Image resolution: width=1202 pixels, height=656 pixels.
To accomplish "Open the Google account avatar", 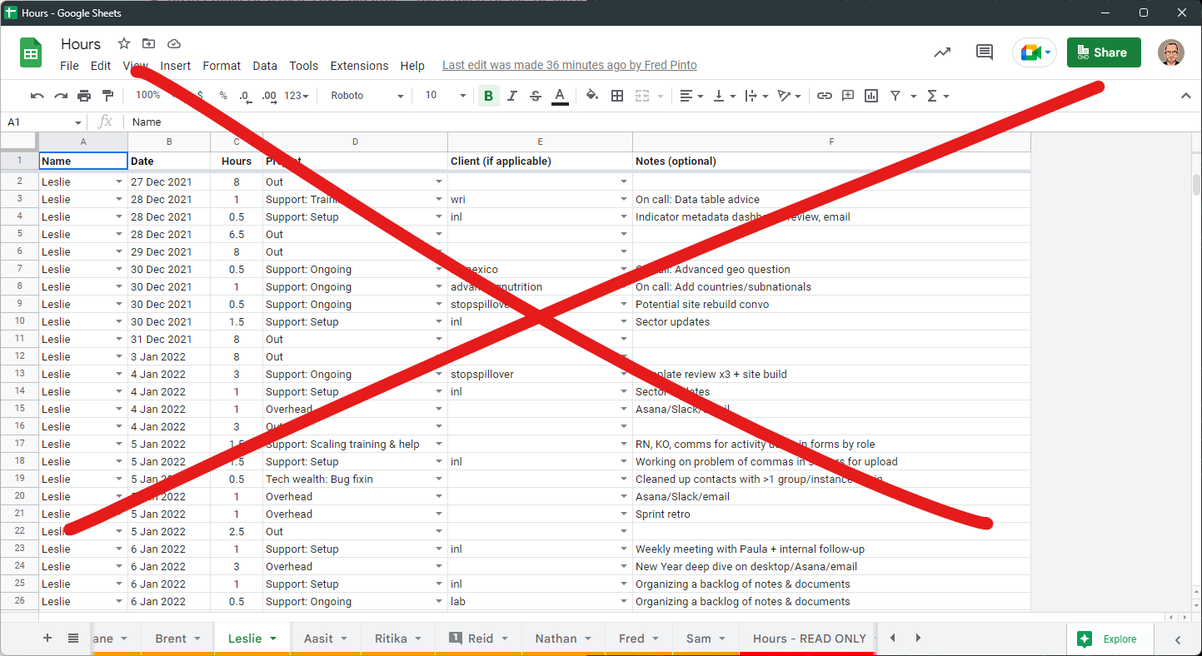I will pos(1171,52).
